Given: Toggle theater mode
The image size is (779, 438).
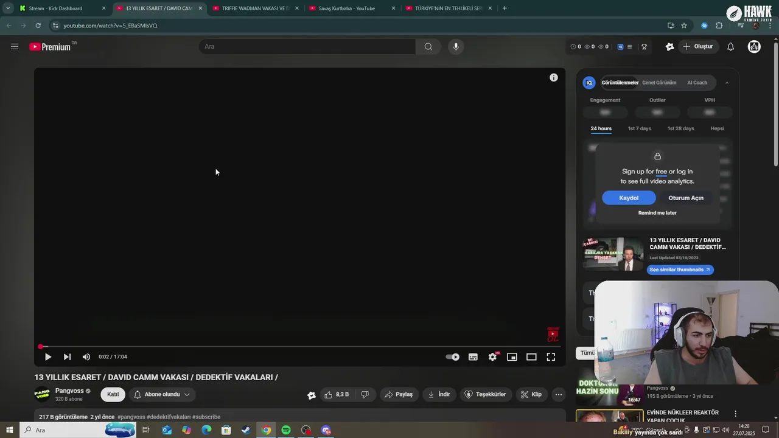Looking at the screenshot, I should (x=531, y=357).
